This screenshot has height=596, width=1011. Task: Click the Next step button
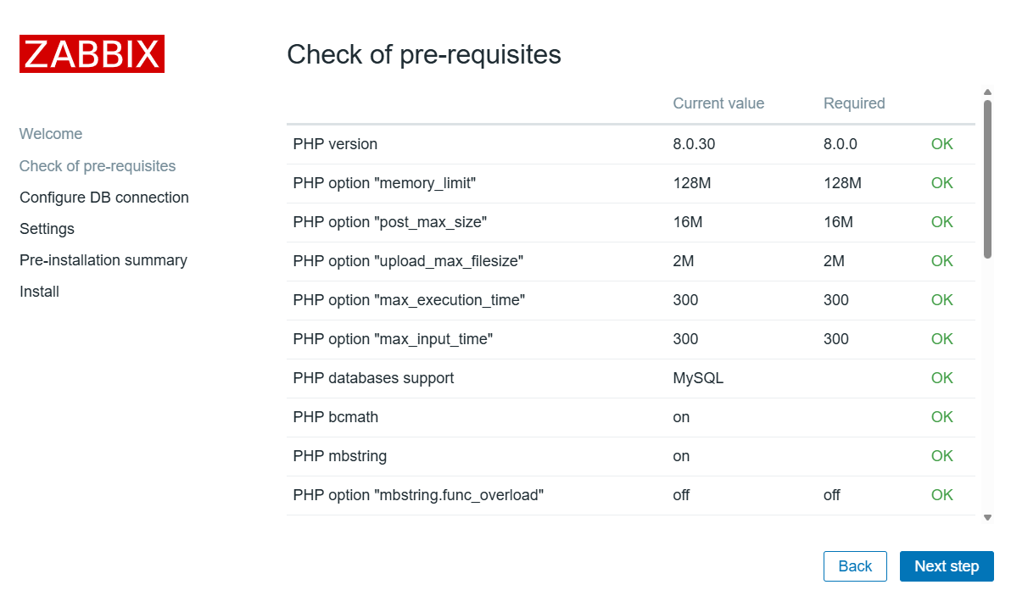[x=946, y=566]
